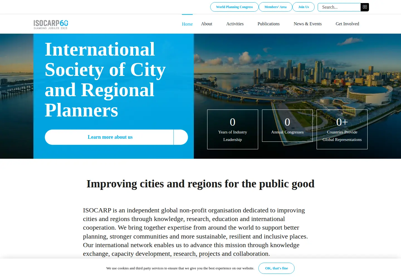The height and width of the screenshot is (278, 401).
Task: Click the search submit icon button
Action: click(365, 7)
